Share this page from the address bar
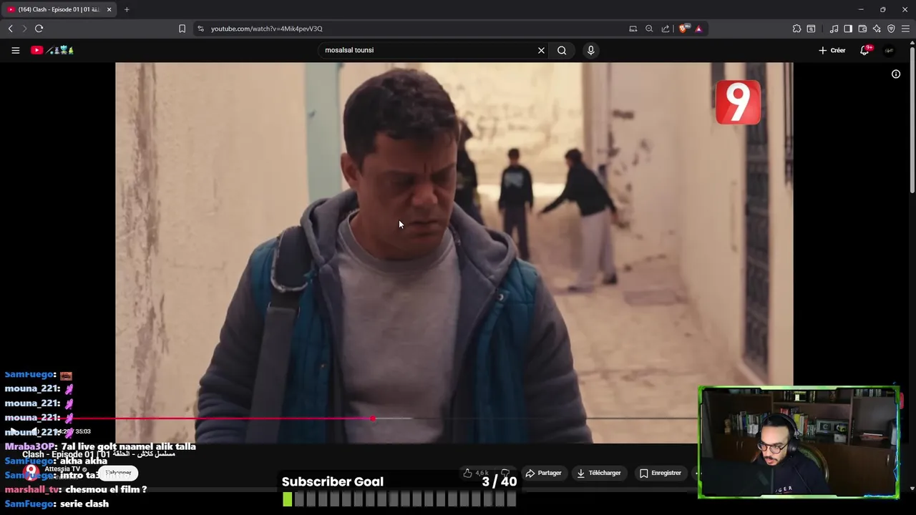This screenshot has width=916, height=515. [x=666, y=29]
